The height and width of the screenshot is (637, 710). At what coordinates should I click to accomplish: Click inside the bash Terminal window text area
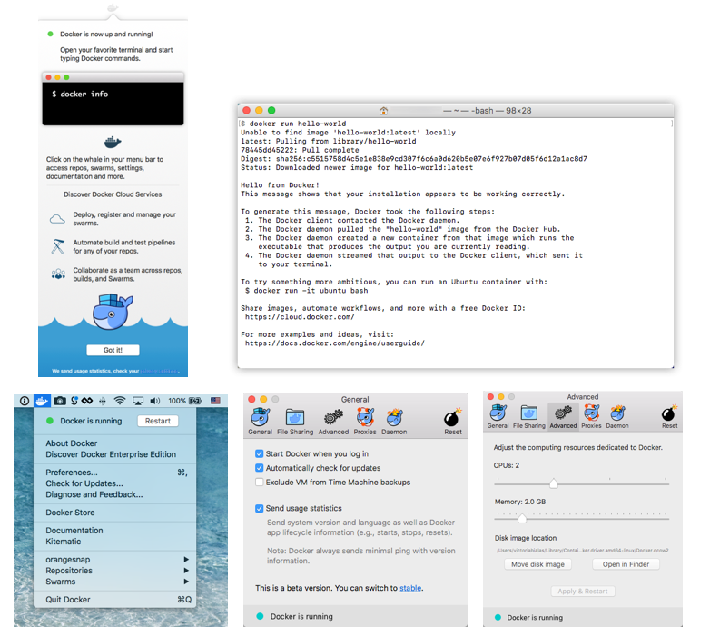pyautogui.click(x=455, y=244)
